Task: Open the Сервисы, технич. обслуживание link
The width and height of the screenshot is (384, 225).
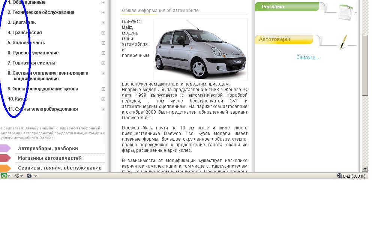Action: 60,168
